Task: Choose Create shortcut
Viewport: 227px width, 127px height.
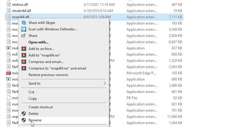Action: click(40, 107)
